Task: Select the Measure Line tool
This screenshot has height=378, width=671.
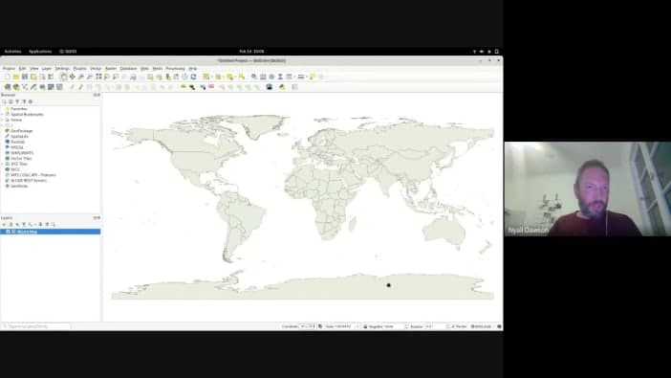Action: 301,77
